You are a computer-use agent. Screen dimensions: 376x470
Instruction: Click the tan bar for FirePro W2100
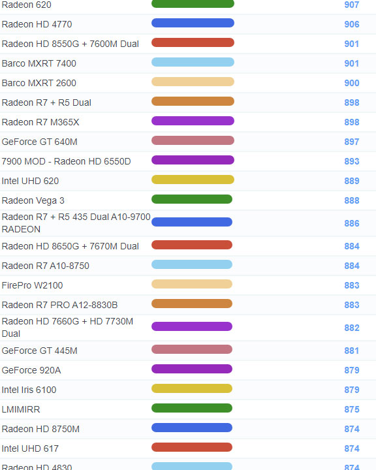click(192, 284)
